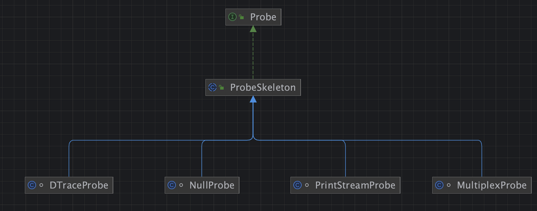Select the MultiplexProbe class node label
The width and height of the screenshot is (537, 211).
pyautogui.click(x=492, y=185)
